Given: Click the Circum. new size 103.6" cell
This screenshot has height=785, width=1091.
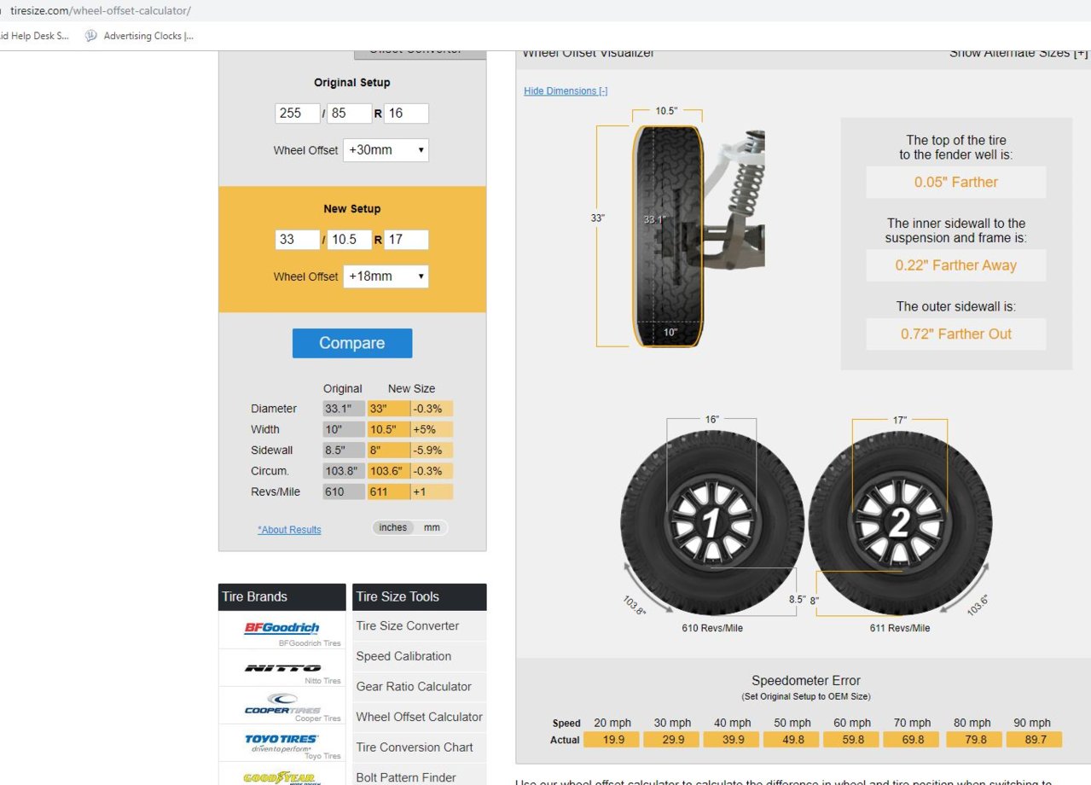Looking at the screenshot, I should [x=389, y=471].
